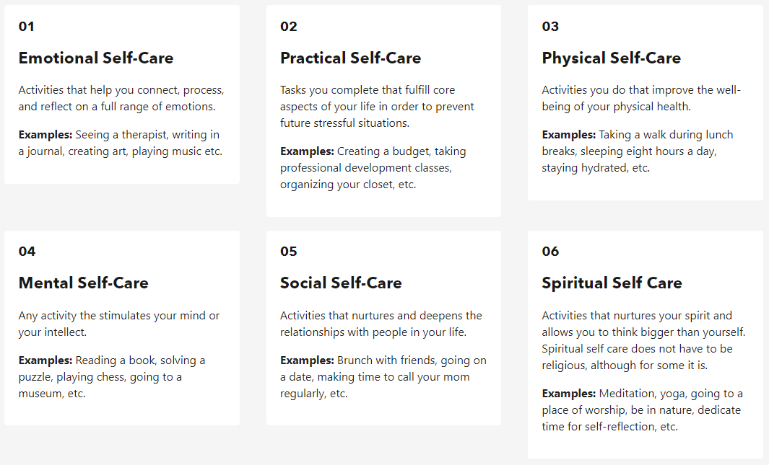Image resolution: width=769 pixels, height=465 pixels.
Task: Click the Emotional Self-Care heading
Action: point(96,58)
